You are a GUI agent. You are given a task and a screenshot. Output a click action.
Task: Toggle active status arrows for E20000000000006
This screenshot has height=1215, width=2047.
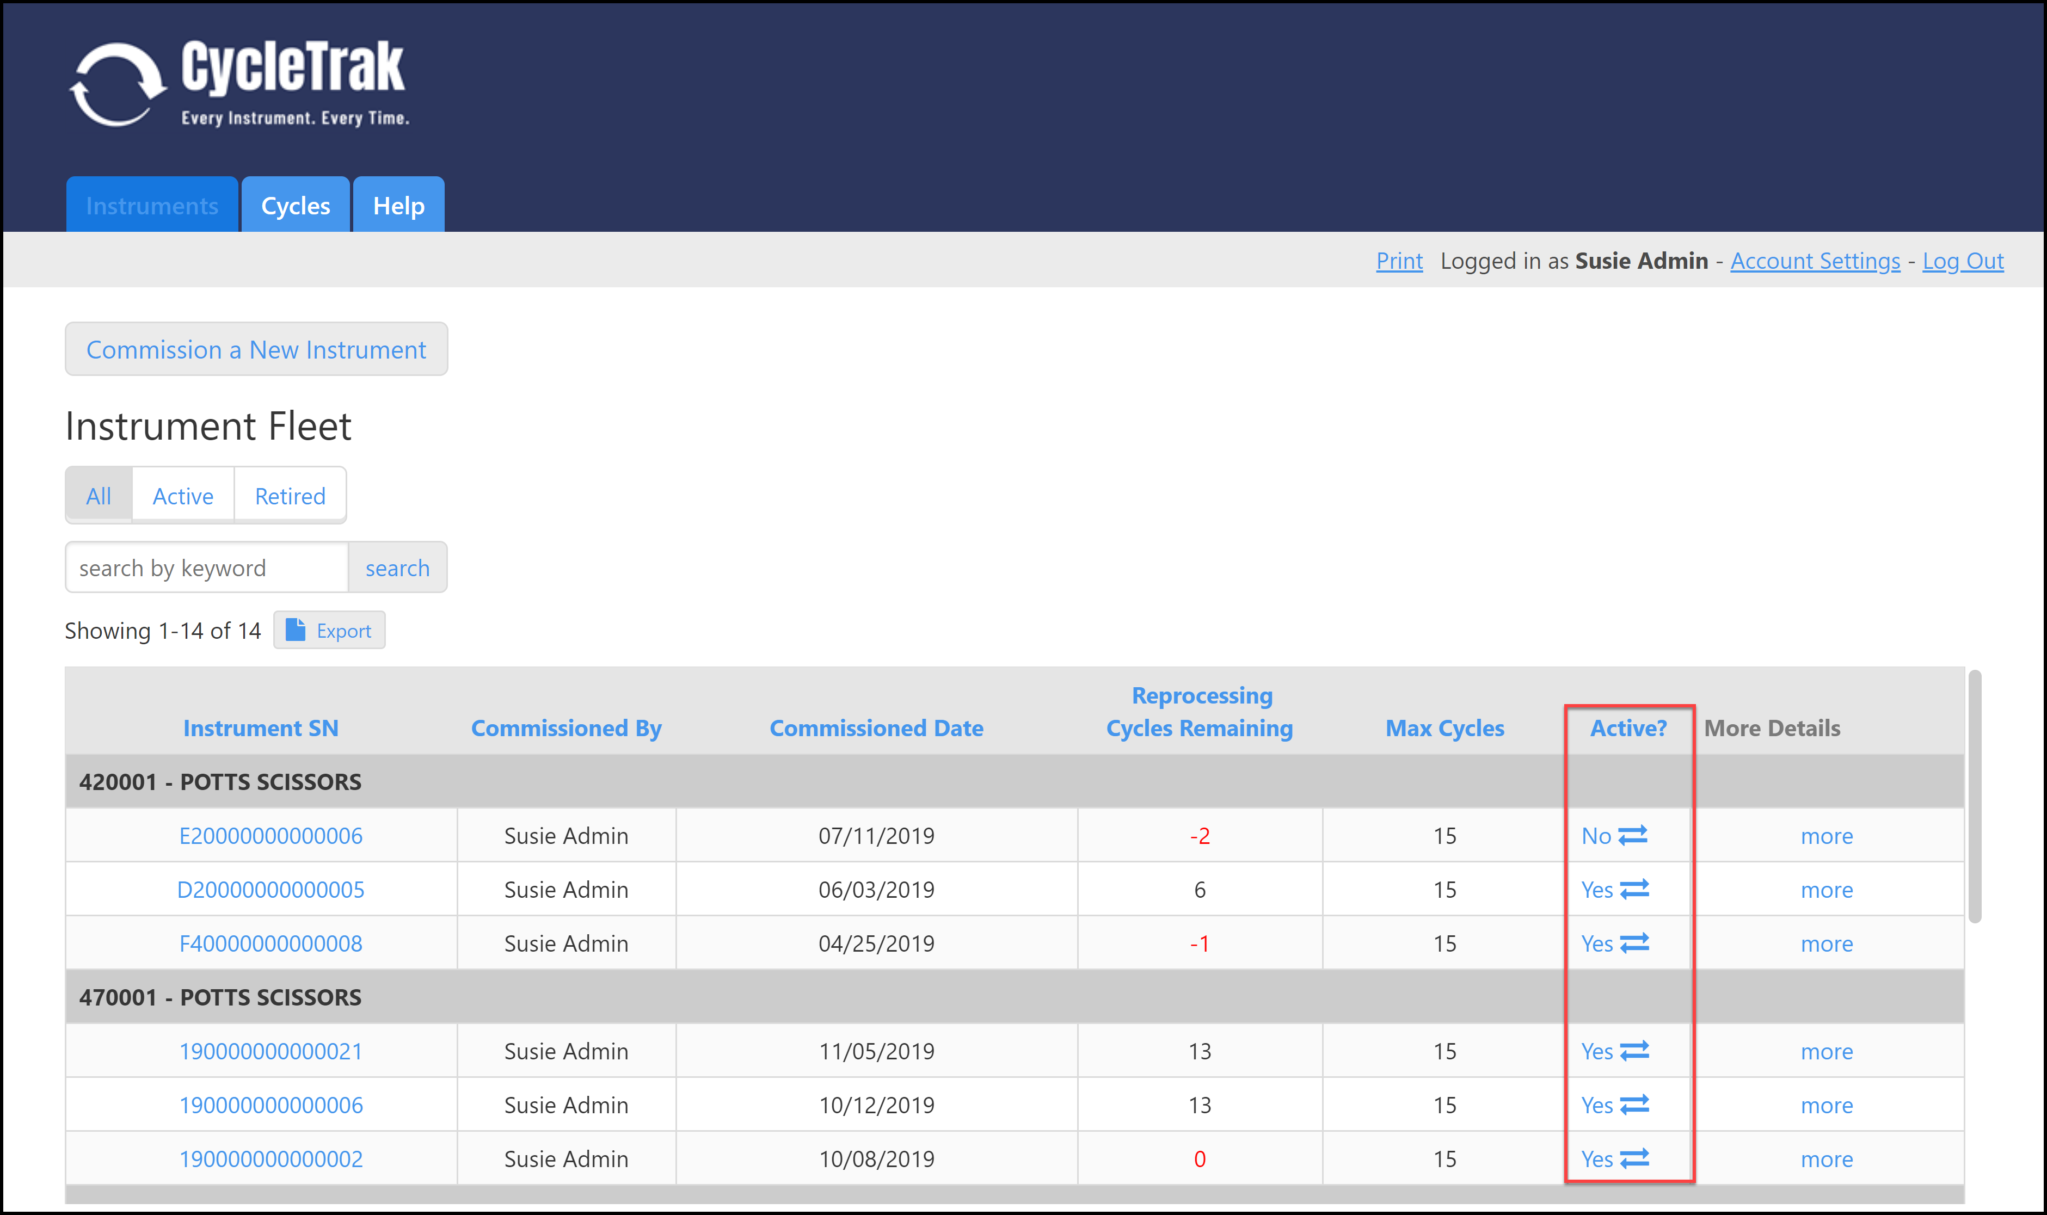tap(1633, 835)
